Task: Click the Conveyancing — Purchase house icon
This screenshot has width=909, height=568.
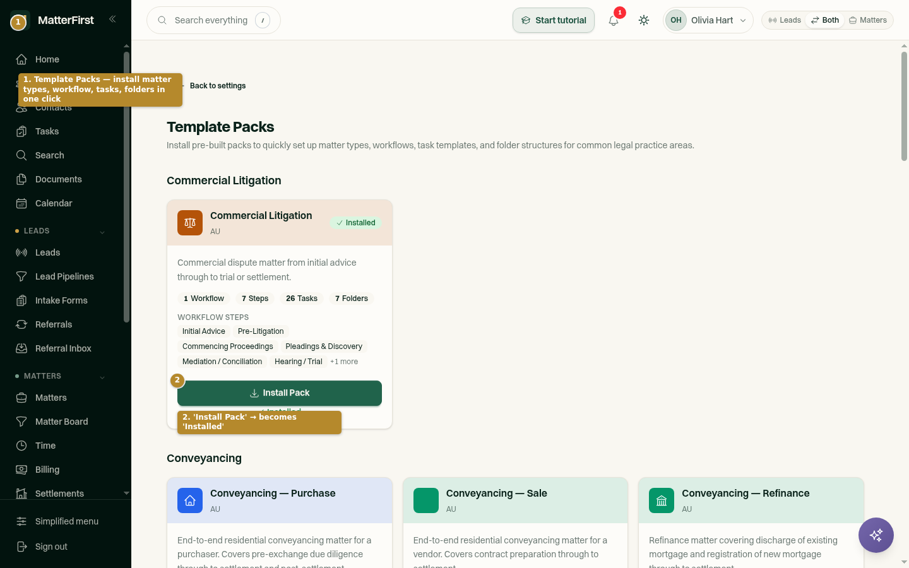Action: pyautogui.click(x=190, y=500)
